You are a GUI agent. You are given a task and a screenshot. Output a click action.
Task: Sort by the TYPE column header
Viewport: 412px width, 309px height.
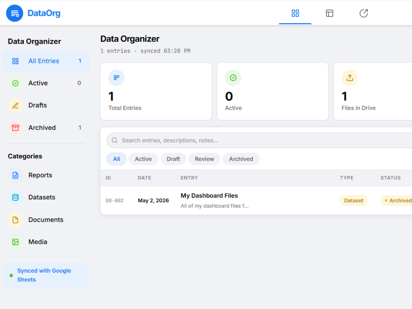346,178
